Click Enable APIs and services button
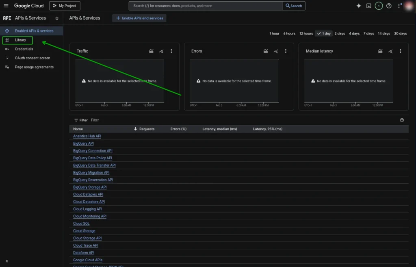The image size is (416, 267). tap(139, 18)
